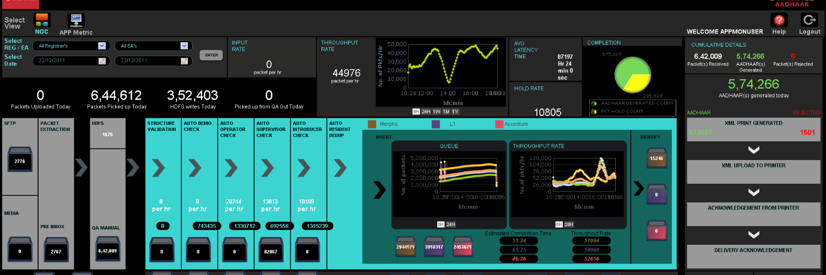
Task: Click the Auto Demo Check chevron arrow
Action: (194, 168)
